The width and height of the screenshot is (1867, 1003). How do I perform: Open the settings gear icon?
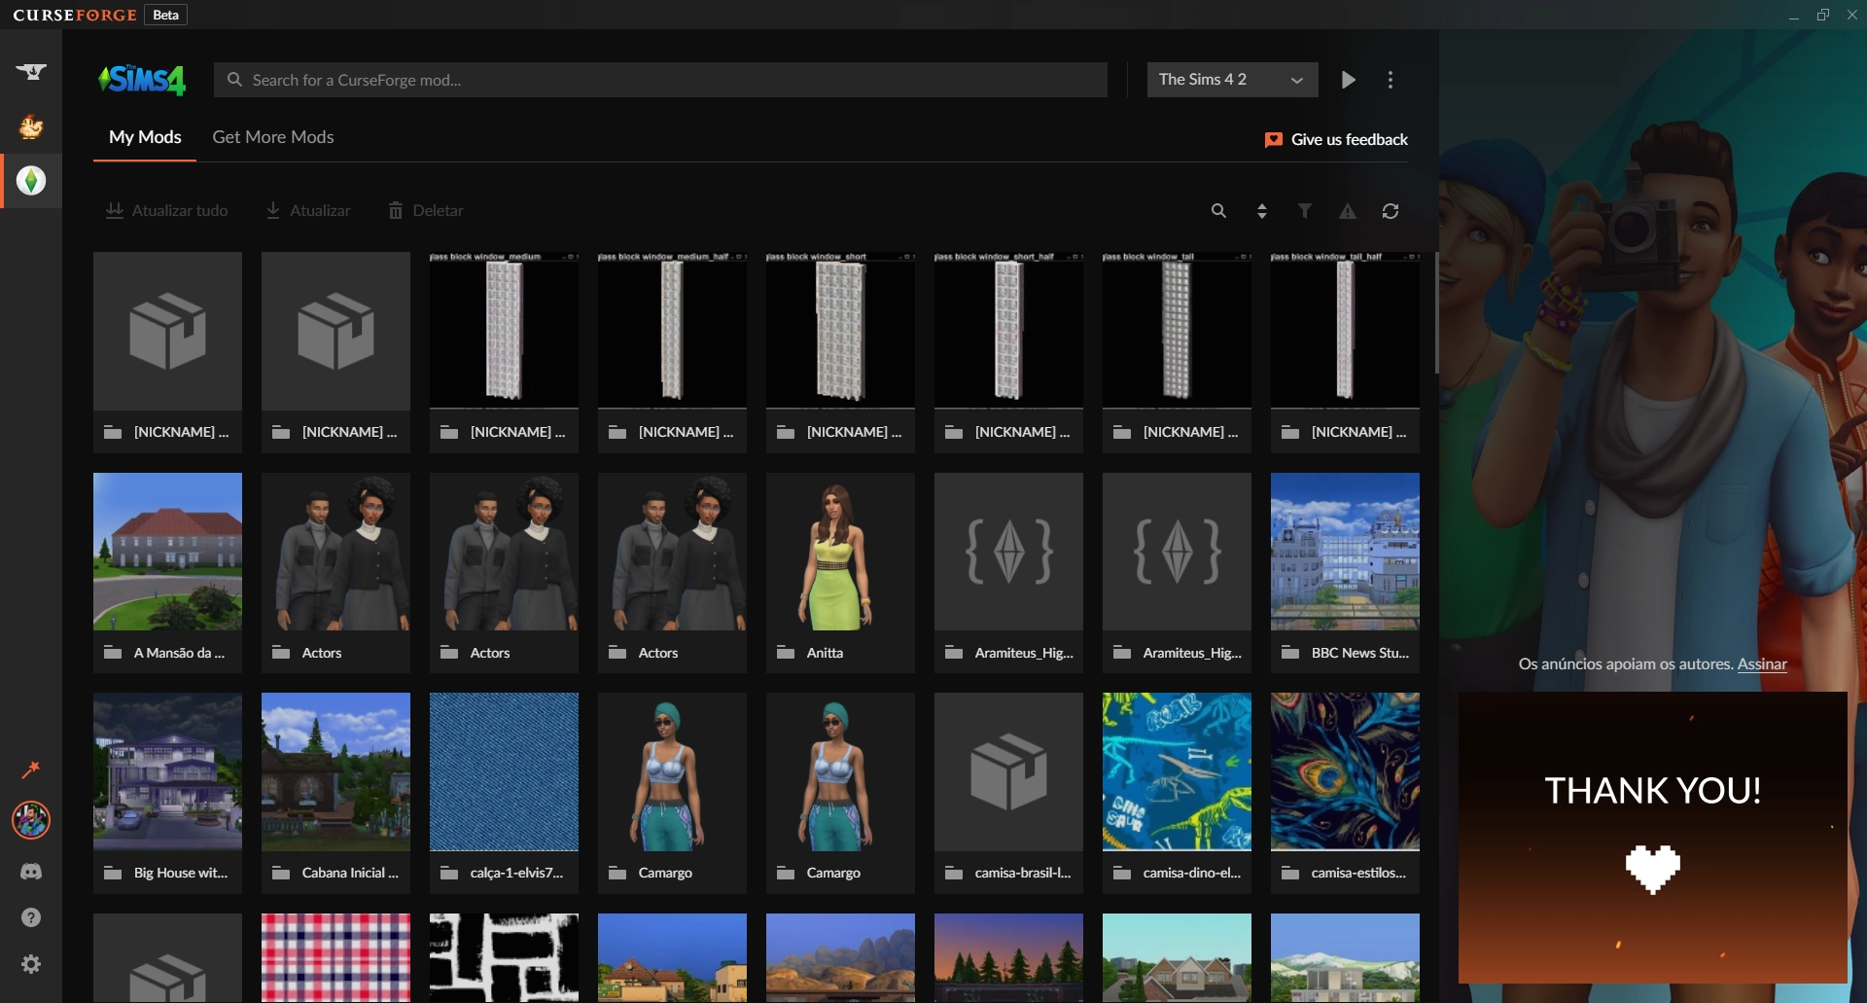31,964
